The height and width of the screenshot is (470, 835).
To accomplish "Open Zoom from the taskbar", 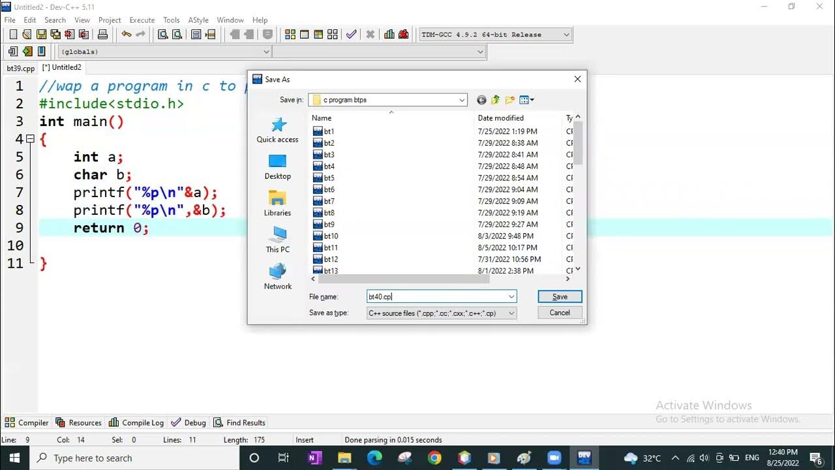I will (x=554, y=458).
